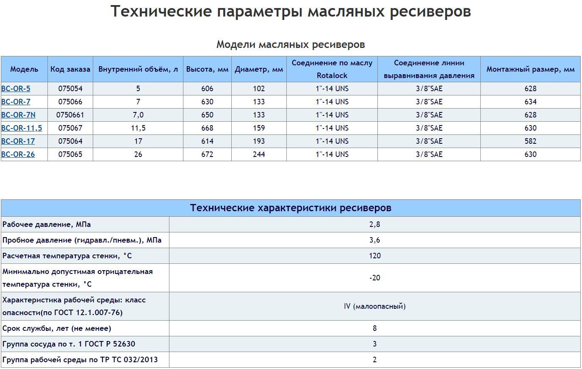Viewport: 582px width, 369px height.
Task: Select order code 0750661
Action: 70,115
